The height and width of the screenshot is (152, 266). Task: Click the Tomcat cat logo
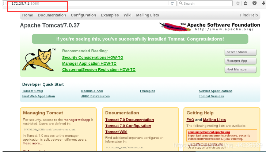click(x=39, y=59)
